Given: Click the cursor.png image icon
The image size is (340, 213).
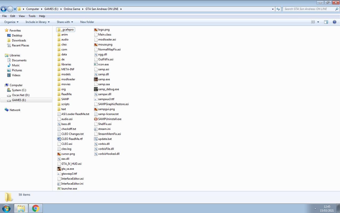Looking at the screenshot, I should point(59,154).
